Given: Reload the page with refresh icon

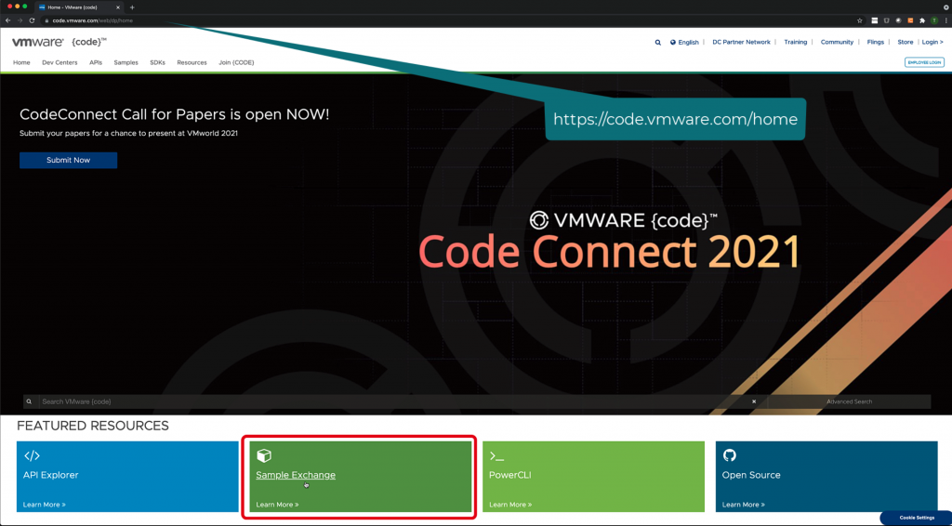Looking at the screenshot, I should [x=32, y=20].
